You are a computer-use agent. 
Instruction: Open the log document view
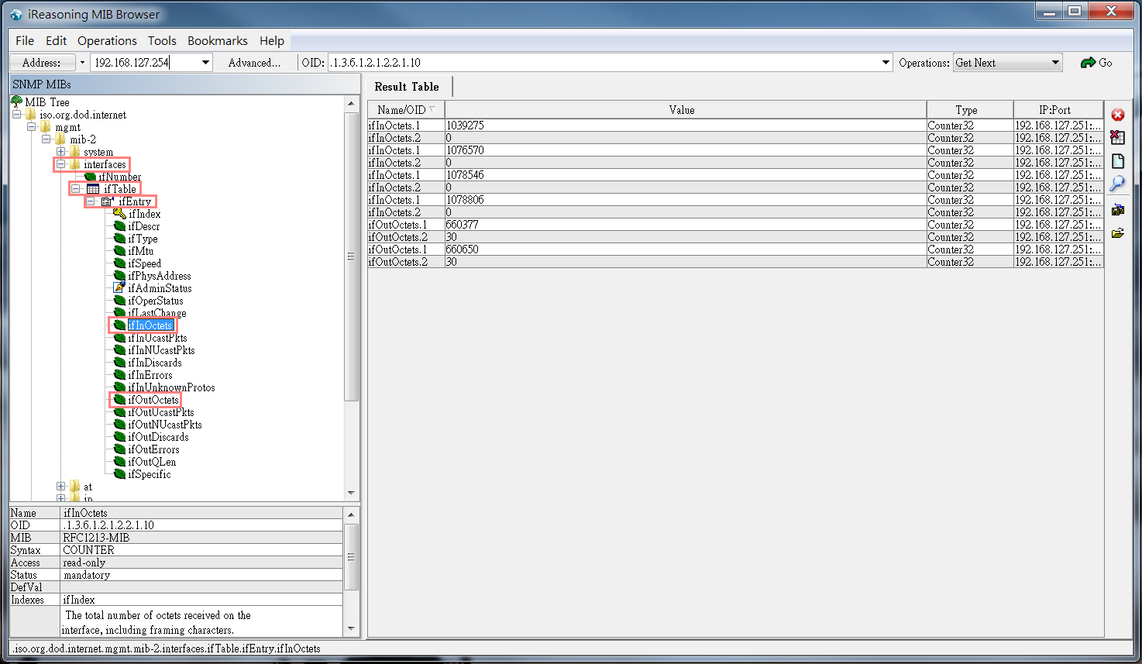(1118, 160)
